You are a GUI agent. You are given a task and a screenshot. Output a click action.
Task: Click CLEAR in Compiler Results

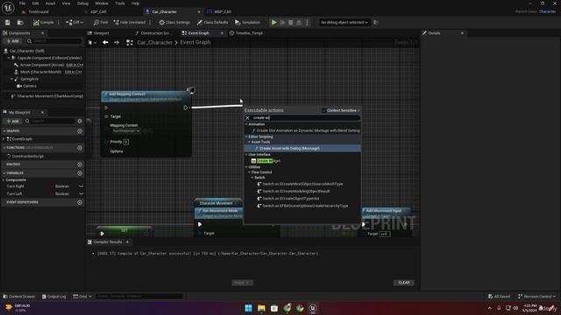click(x=404, y=283)
